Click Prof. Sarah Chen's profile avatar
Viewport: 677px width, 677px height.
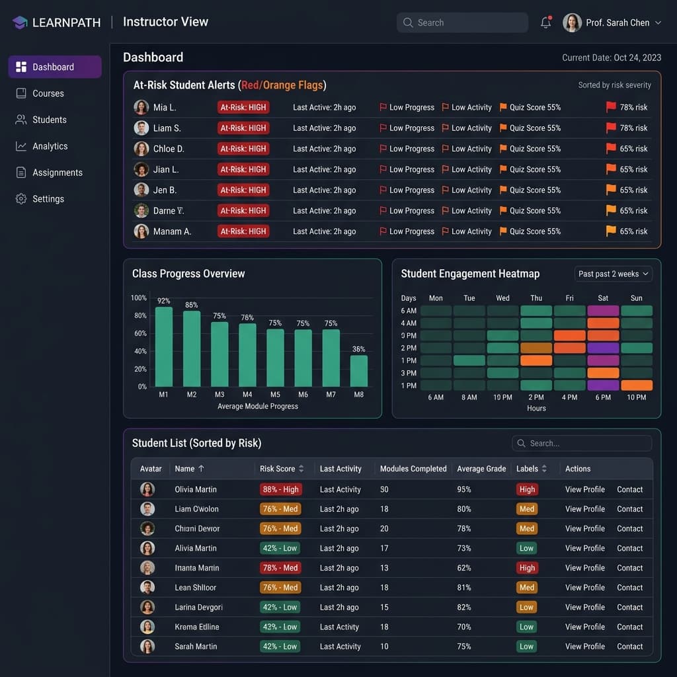pos(572,22)
